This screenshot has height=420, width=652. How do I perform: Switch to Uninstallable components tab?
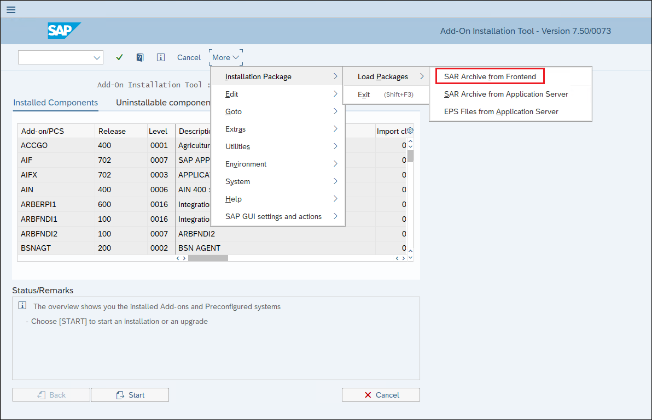163,103
